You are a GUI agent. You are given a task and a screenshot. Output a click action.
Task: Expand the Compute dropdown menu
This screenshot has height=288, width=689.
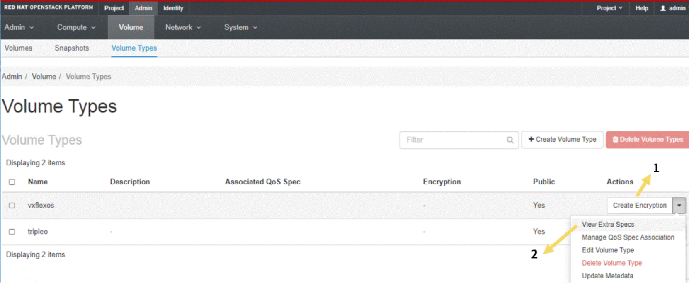point(76,27)
